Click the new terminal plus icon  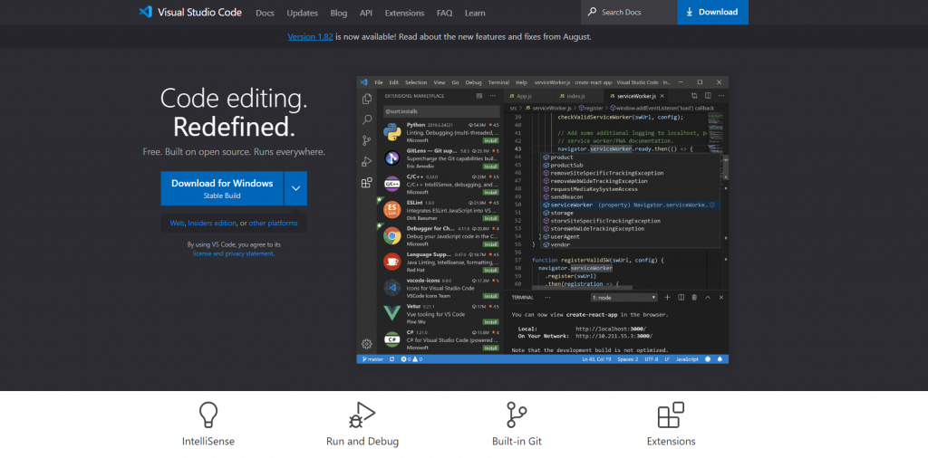(x=668, y=297)
